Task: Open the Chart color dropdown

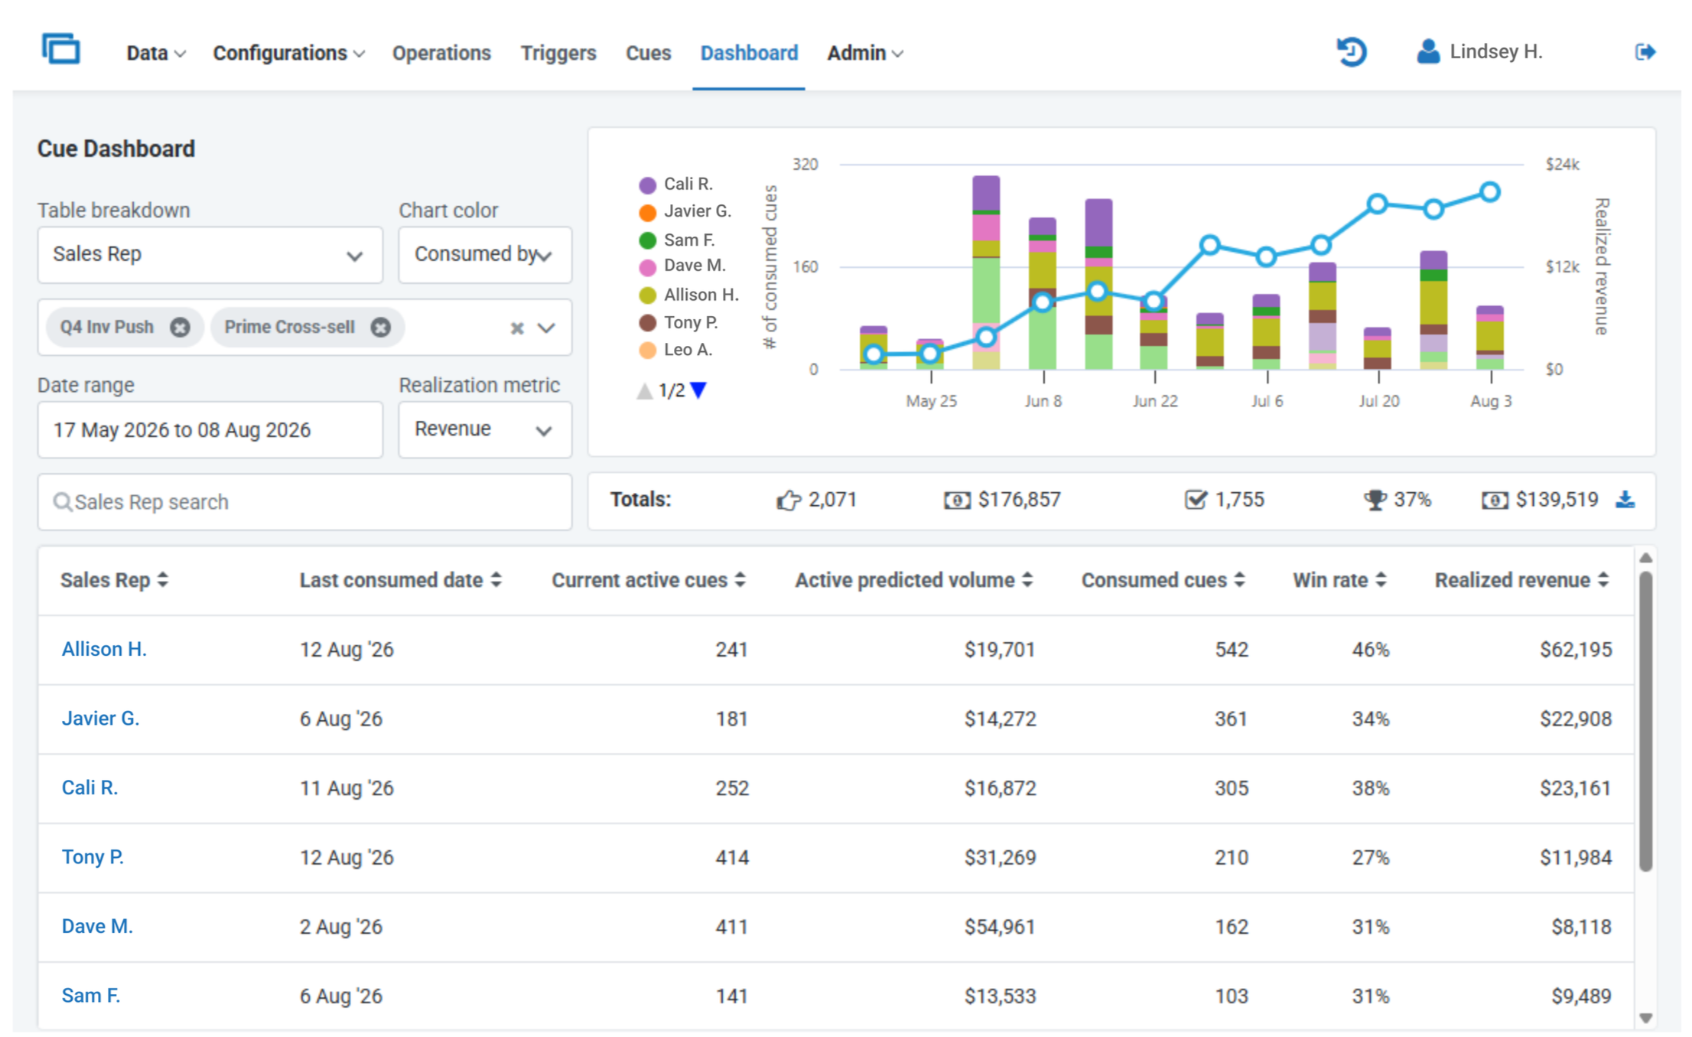Action: 485,255
